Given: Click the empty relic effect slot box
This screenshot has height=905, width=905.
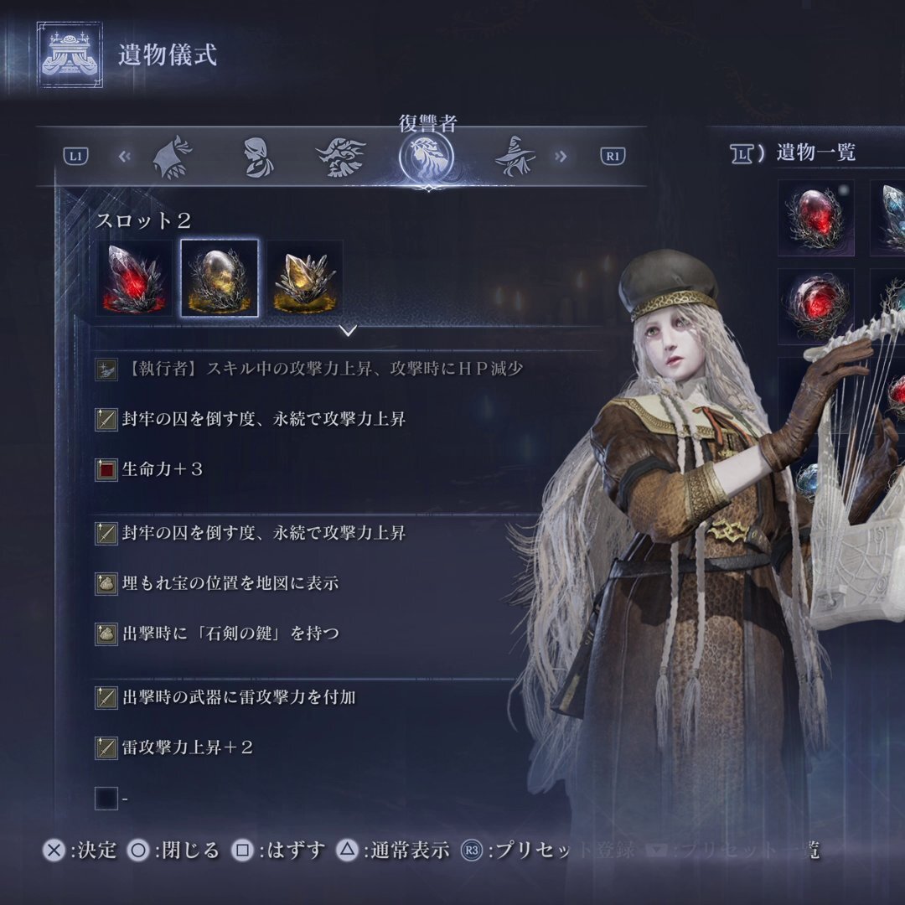Looking at the screenshot, I should (106, 799).
